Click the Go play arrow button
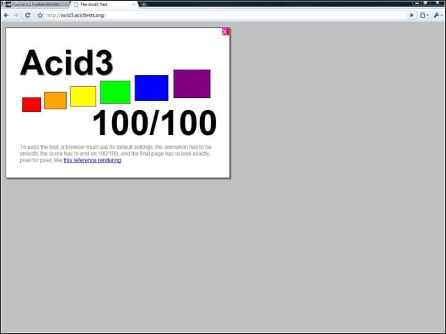 412,15
